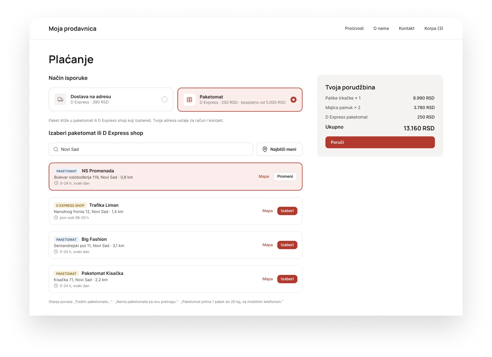
Task: Click the delivery truck icon
Action: pyautogui.click(x=60, y=99)
